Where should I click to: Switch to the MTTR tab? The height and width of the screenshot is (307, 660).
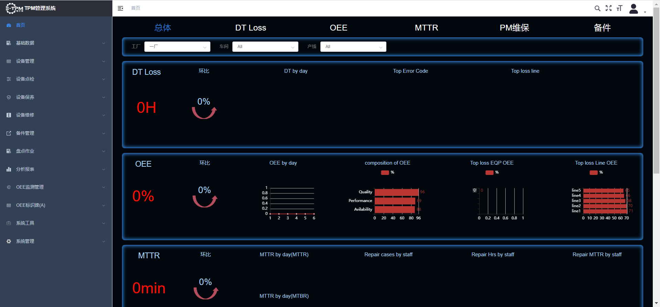426,28
